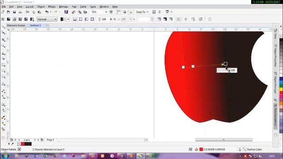Go to the previous page arrow
283x159 pixels.
19,140
